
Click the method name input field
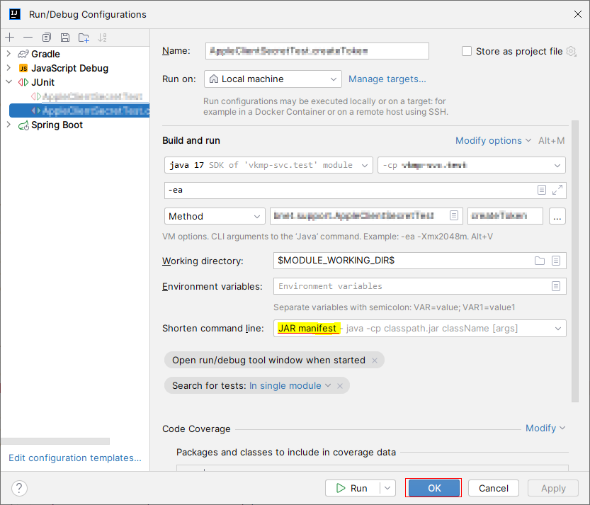(505, 216)
